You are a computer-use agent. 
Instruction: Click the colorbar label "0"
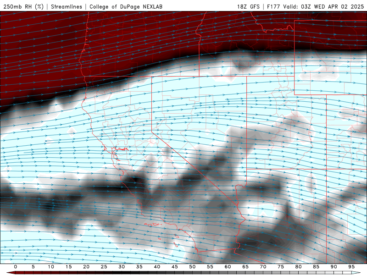[x=16, y=267]
